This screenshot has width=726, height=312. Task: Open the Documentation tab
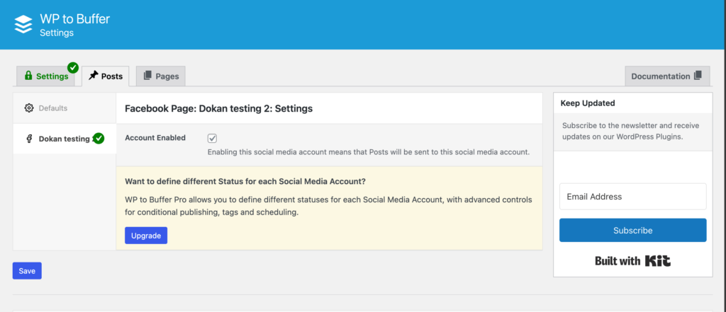(667, 76)
